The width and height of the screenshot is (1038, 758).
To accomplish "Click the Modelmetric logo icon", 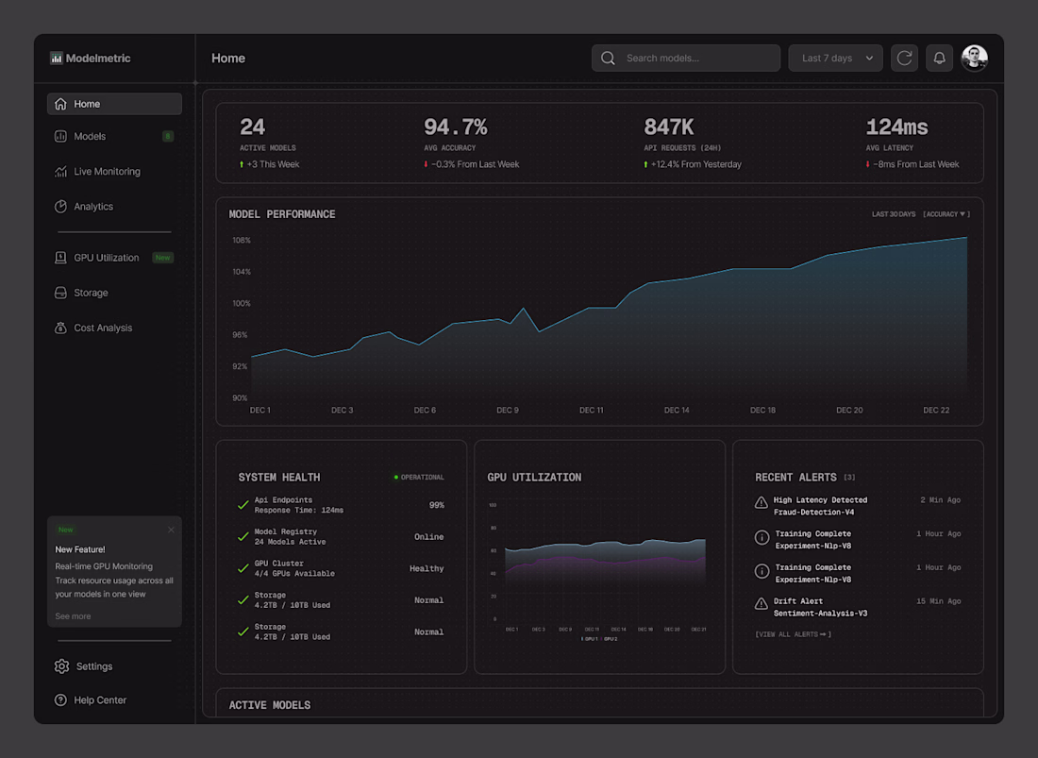I will 57,59.
